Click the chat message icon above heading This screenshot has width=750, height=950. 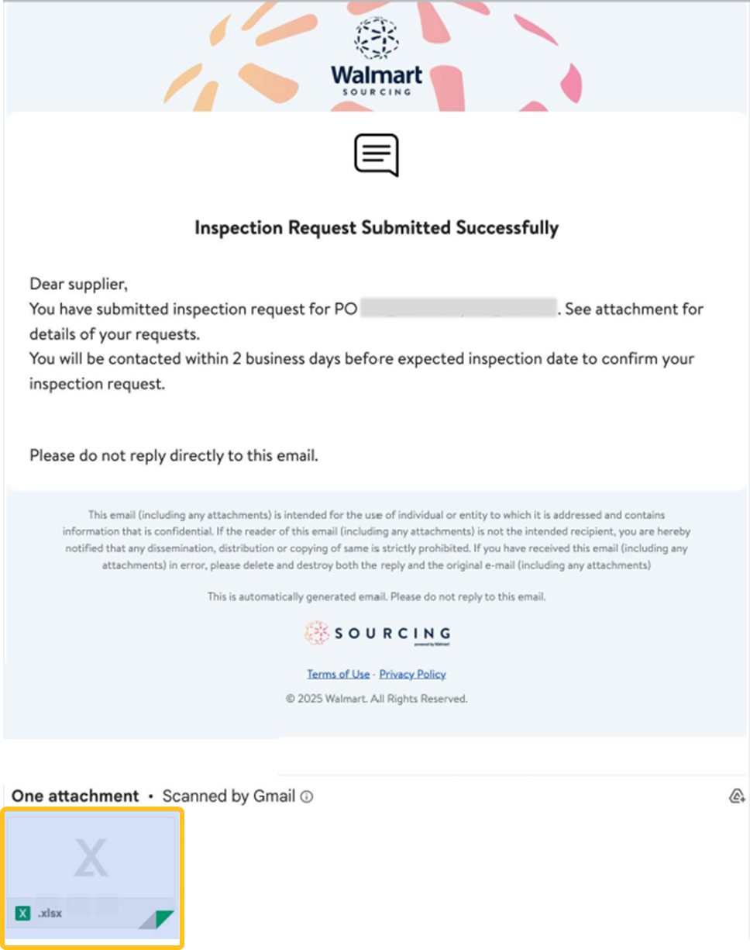click(377, 155)
